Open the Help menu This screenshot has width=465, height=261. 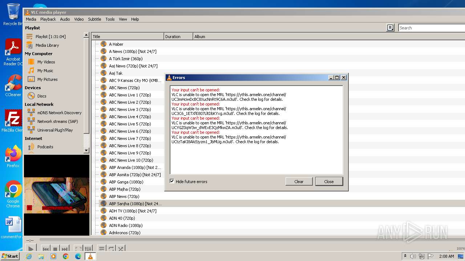(135, 19)
